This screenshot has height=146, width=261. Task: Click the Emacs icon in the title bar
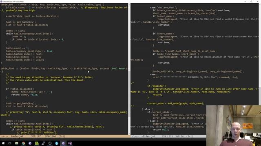[x=1, y=1]
